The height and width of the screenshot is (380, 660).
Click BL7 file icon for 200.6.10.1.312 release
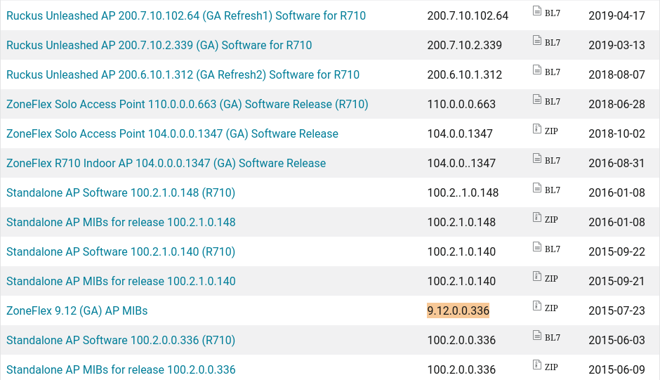click(x=536, y=70)
